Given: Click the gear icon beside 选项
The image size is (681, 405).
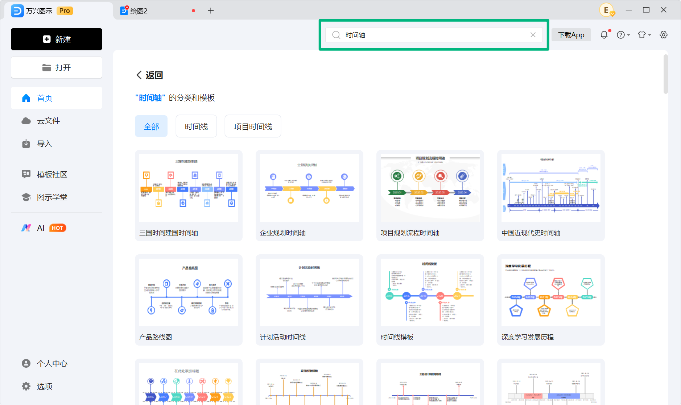Looking at the screenshot, I should (x=26, y=386).
